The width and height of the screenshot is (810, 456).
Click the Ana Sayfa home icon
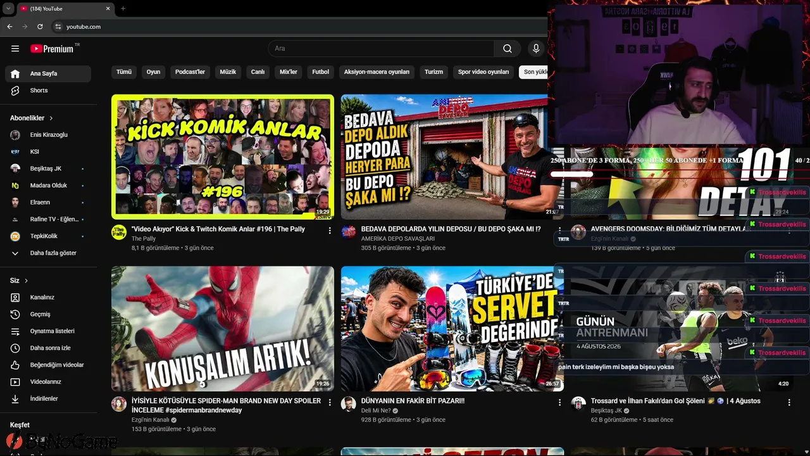(x=15, y=73)
